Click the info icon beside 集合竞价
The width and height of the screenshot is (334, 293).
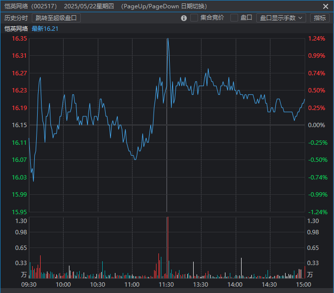(x=184, y=18)
